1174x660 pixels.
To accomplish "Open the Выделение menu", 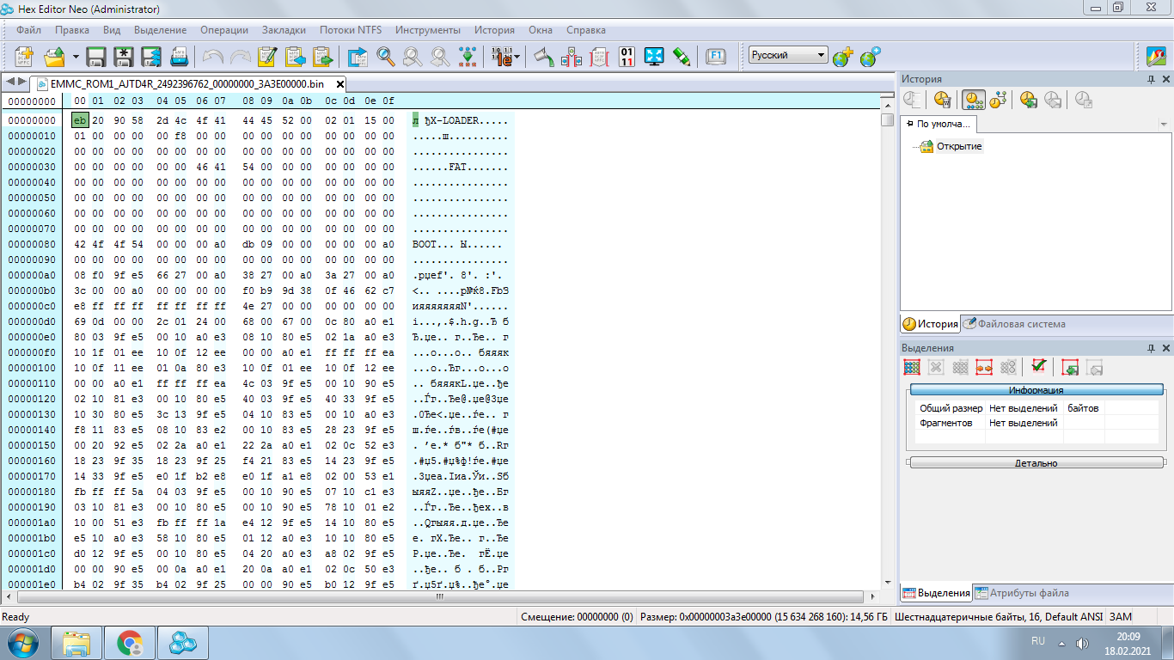I will click(160, 30).
